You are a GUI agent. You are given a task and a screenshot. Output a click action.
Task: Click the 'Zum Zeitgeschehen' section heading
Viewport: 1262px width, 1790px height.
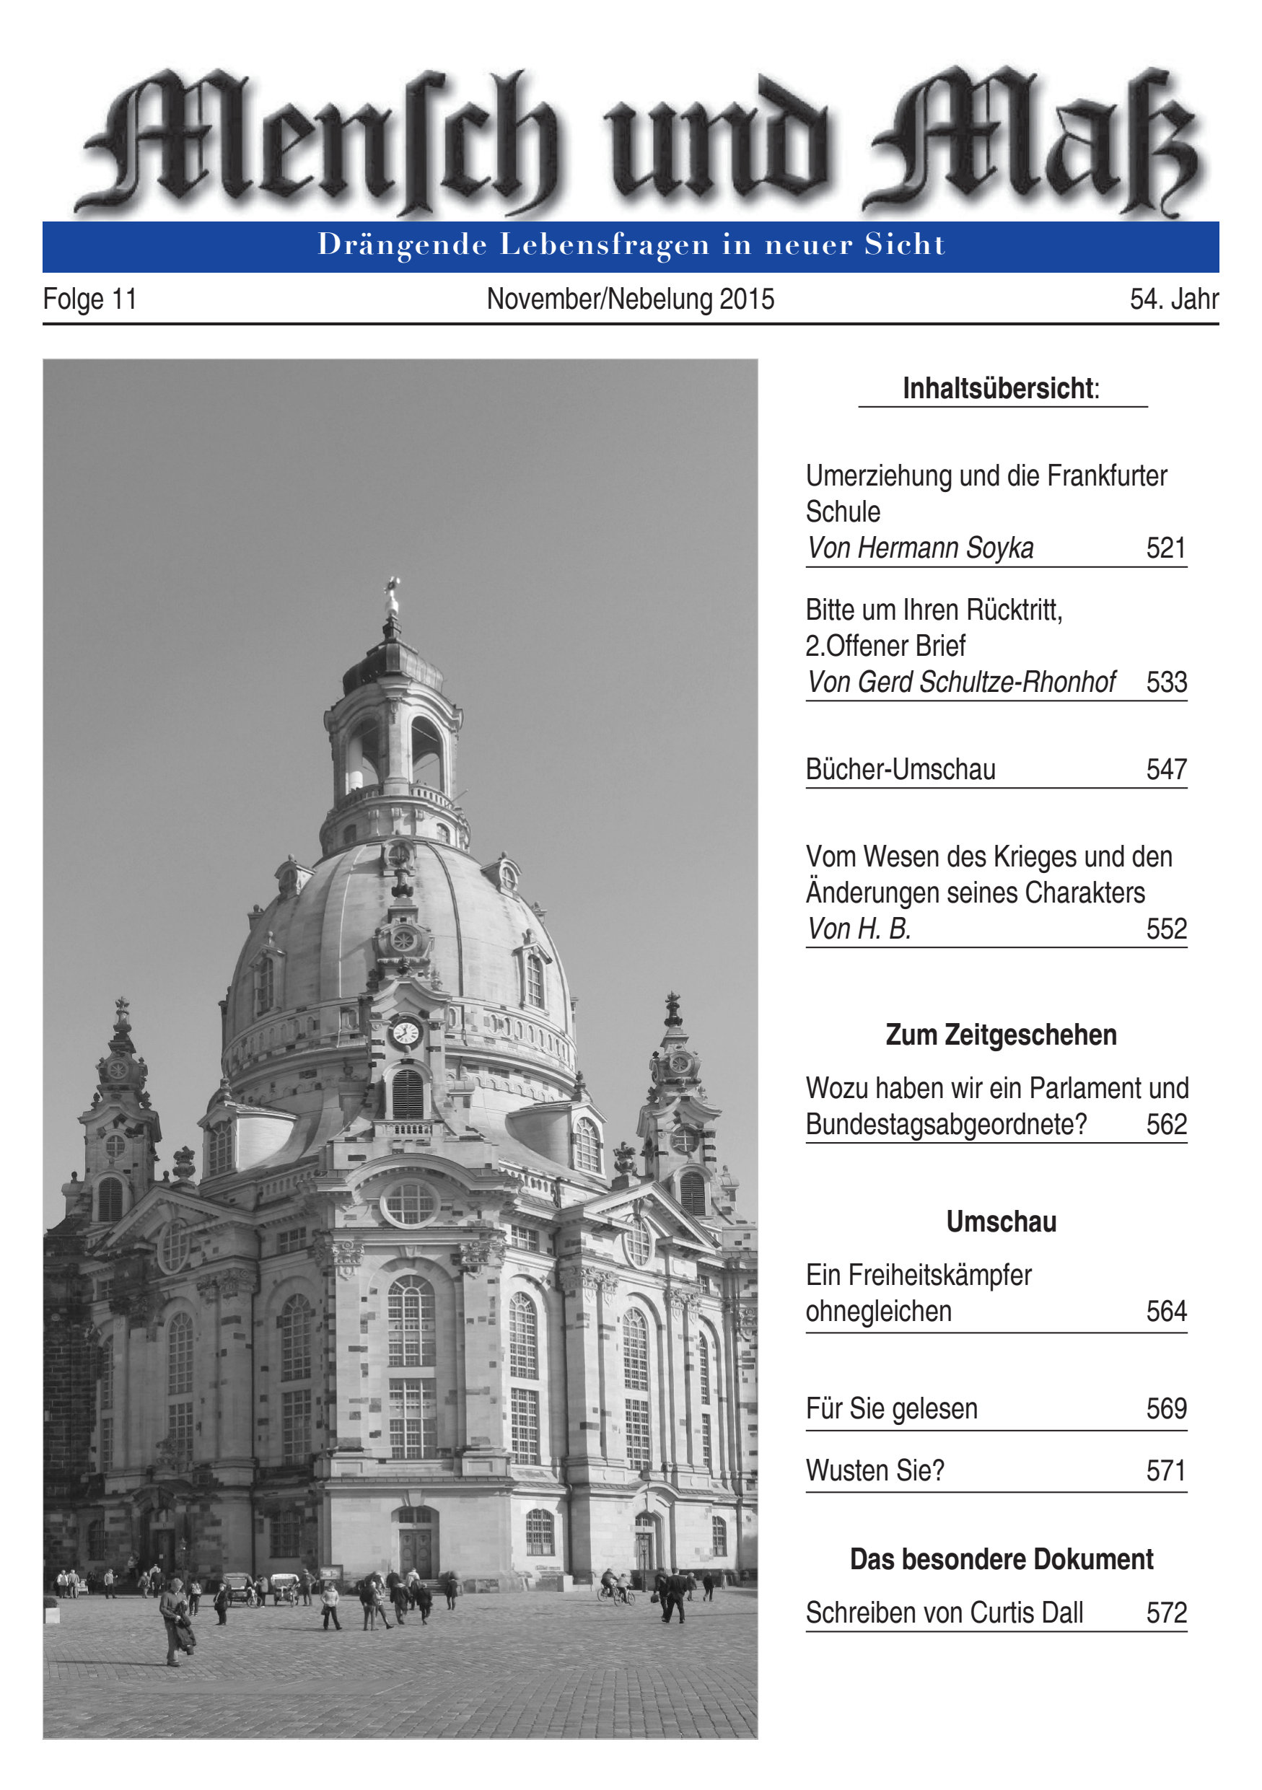coord(1001,1035)
